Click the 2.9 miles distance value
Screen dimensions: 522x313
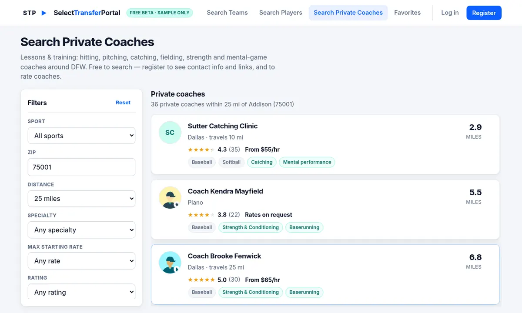point(475,127)
